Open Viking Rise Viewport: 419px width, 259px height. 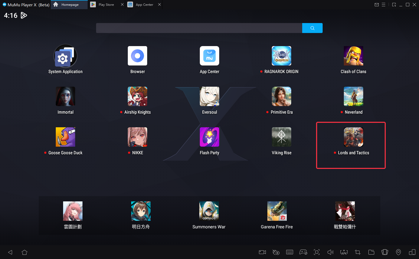pos(282,137)
